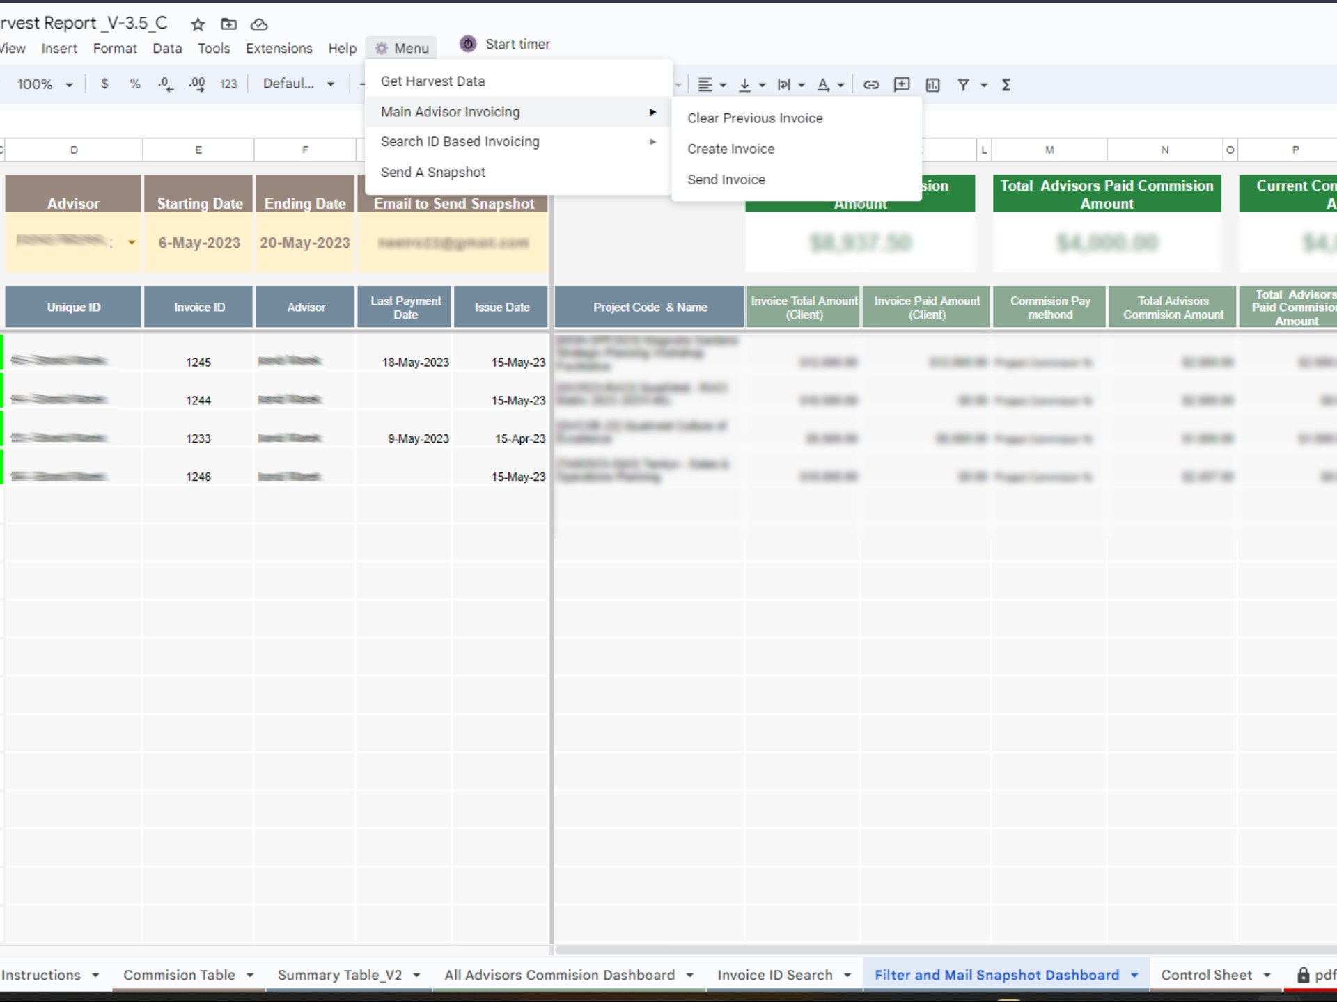The width and height of the screenshot is (1337, 1002).
Task: Check the cloud save status icon
Action: [259, 24]
